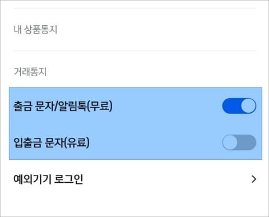Open the 예외기기 로그인 menu row
The height and width of the screenshot is (217, 269).
pyautogui.click(x=135, y=179)
